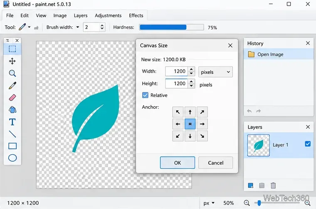Open the Adjustments menu
The height and width of the screenshot is (209, 316).
(x=108, y=15)
